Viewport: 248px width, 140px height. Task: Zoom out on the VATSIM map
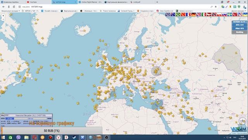3,19
